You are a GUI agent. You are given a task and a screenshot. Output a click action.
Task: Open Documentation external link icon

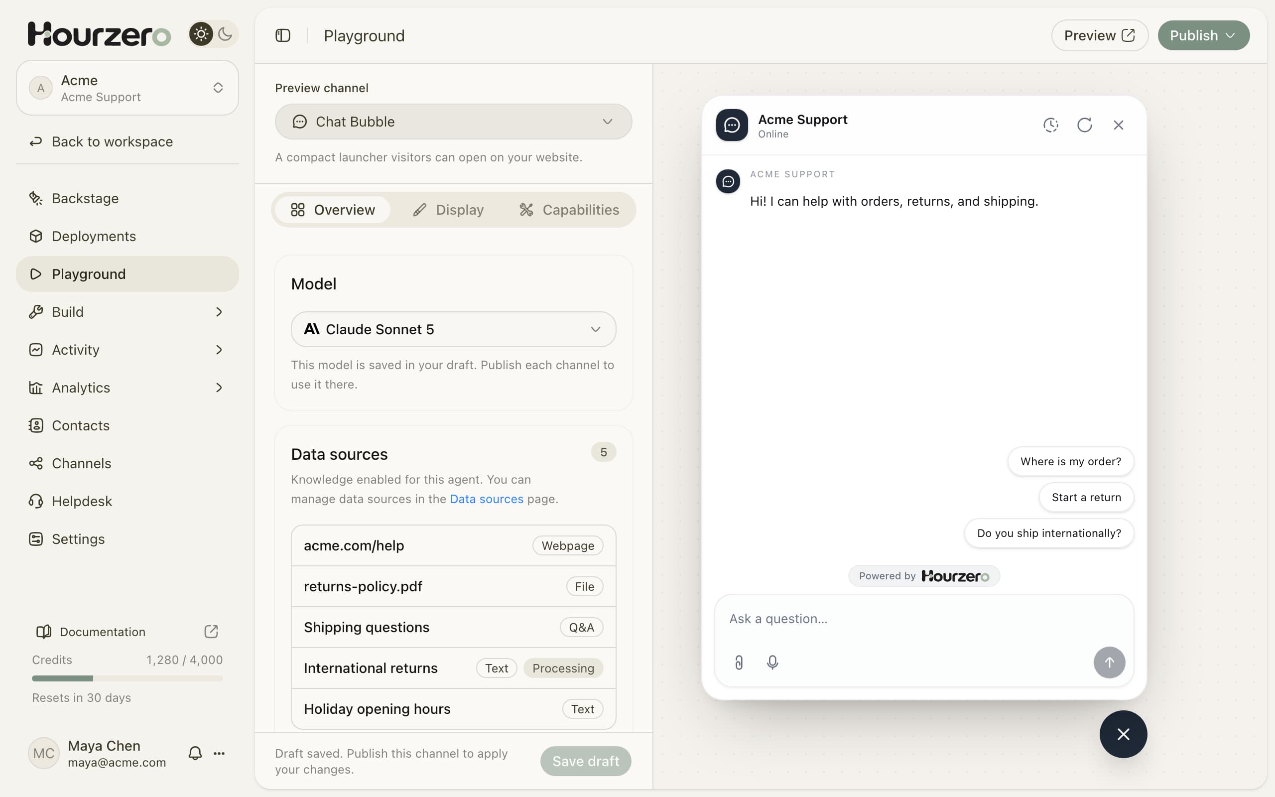211,632
